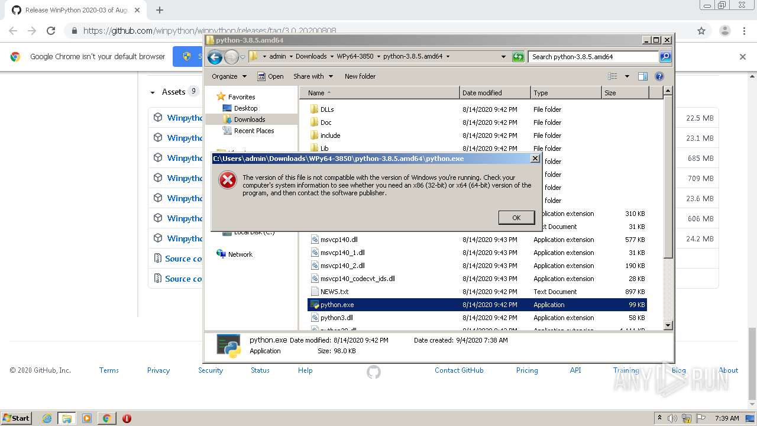The width and height of the screenshot is (757, 426).
Task: Open the Share with menu
Action: coord(313,76)
